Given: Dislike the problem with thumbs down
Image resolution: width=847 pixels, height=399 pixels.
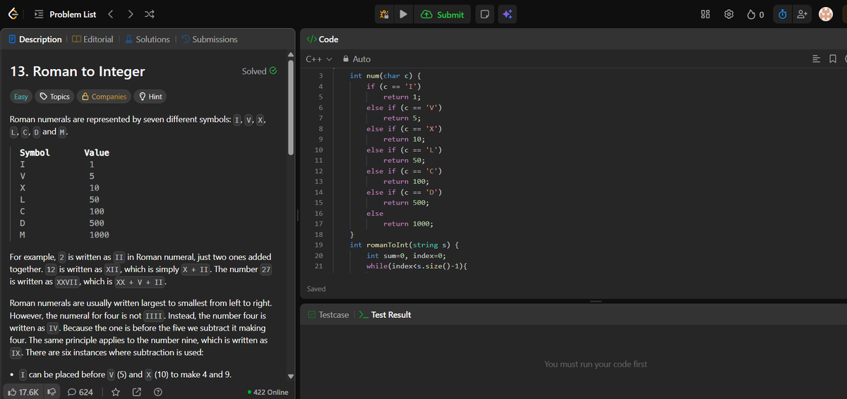Looking at the screenshot, I should tap(52, 392).
